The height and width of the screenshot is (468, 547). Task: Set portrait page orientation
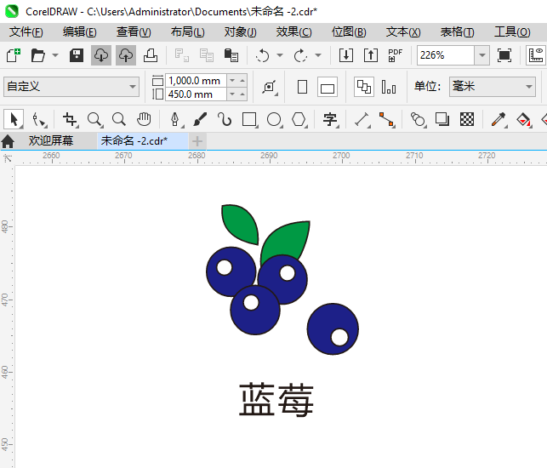303,87
